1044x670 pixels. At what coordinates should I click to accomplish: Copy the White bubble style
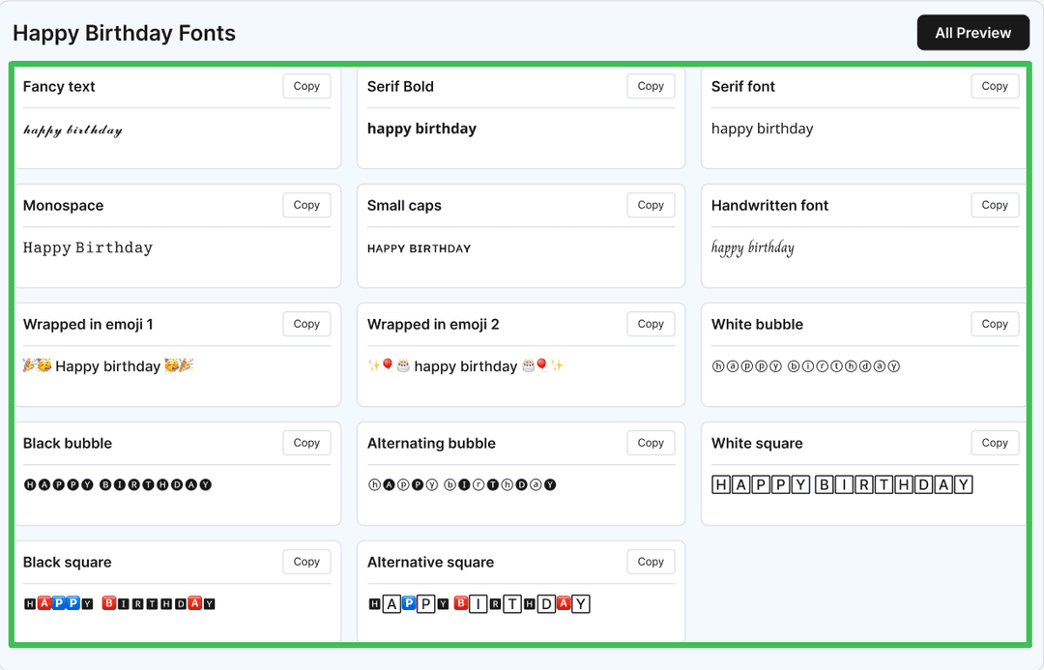995,324
